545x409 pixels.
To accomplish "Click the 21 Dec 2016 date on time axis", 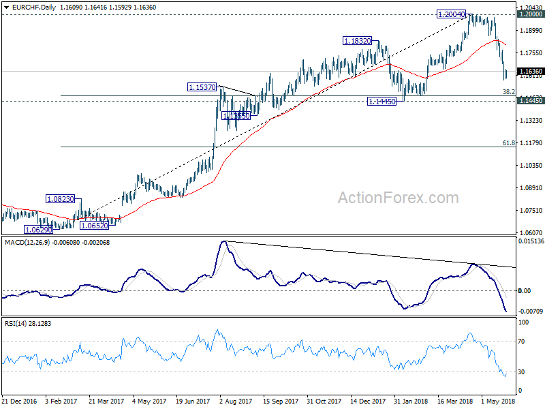I will pos(19,401).
